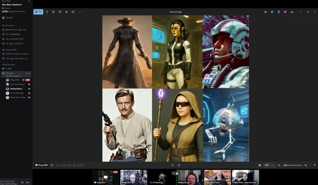Image resolution: width=318 pixels, height=185 pixels.
Task: Click the Group Shot.jpg file name
Action: coord(175,12)
